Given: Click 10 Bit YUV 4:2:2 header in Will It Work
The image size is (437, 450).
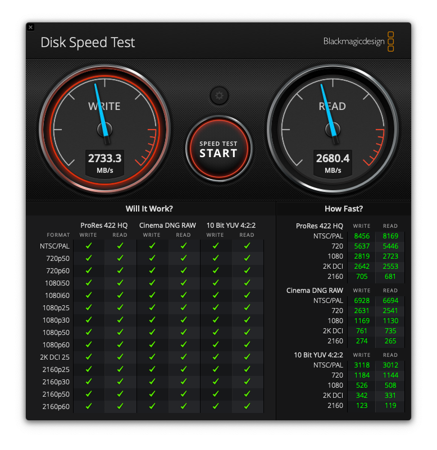Looking at the screenshot, I should (231, 226).
